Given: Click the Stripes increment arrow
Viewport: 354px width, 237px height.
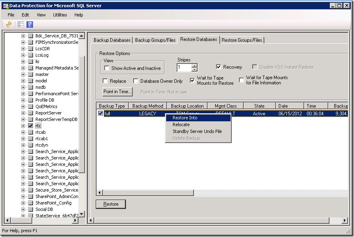Looking at the screenshot, I should coord(195,66).
